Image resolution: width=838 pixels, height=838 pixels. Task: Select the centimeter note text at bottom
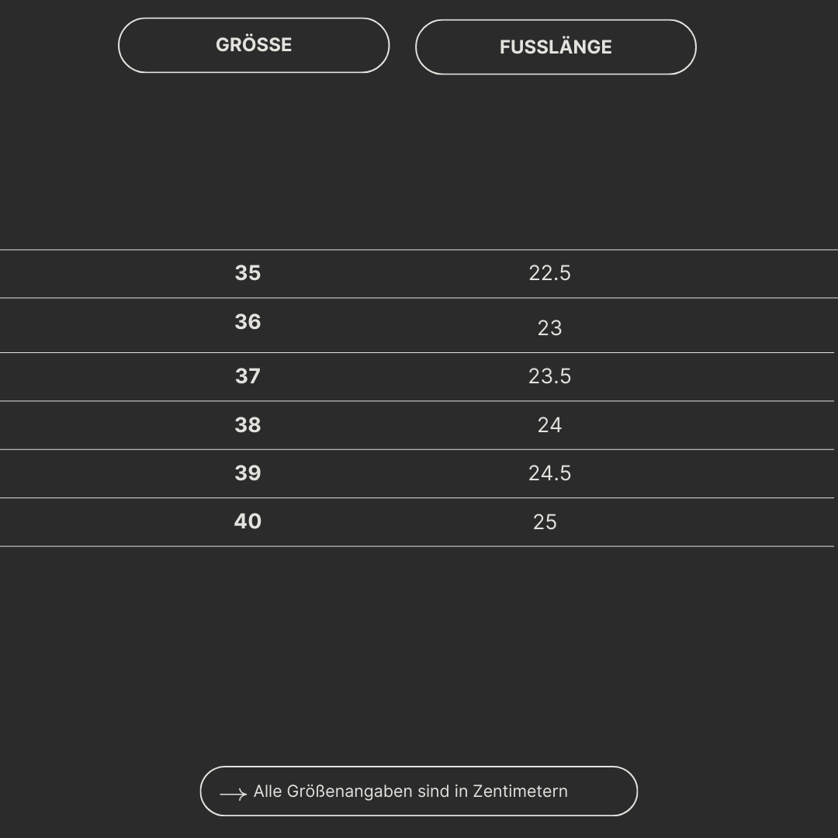410,791
